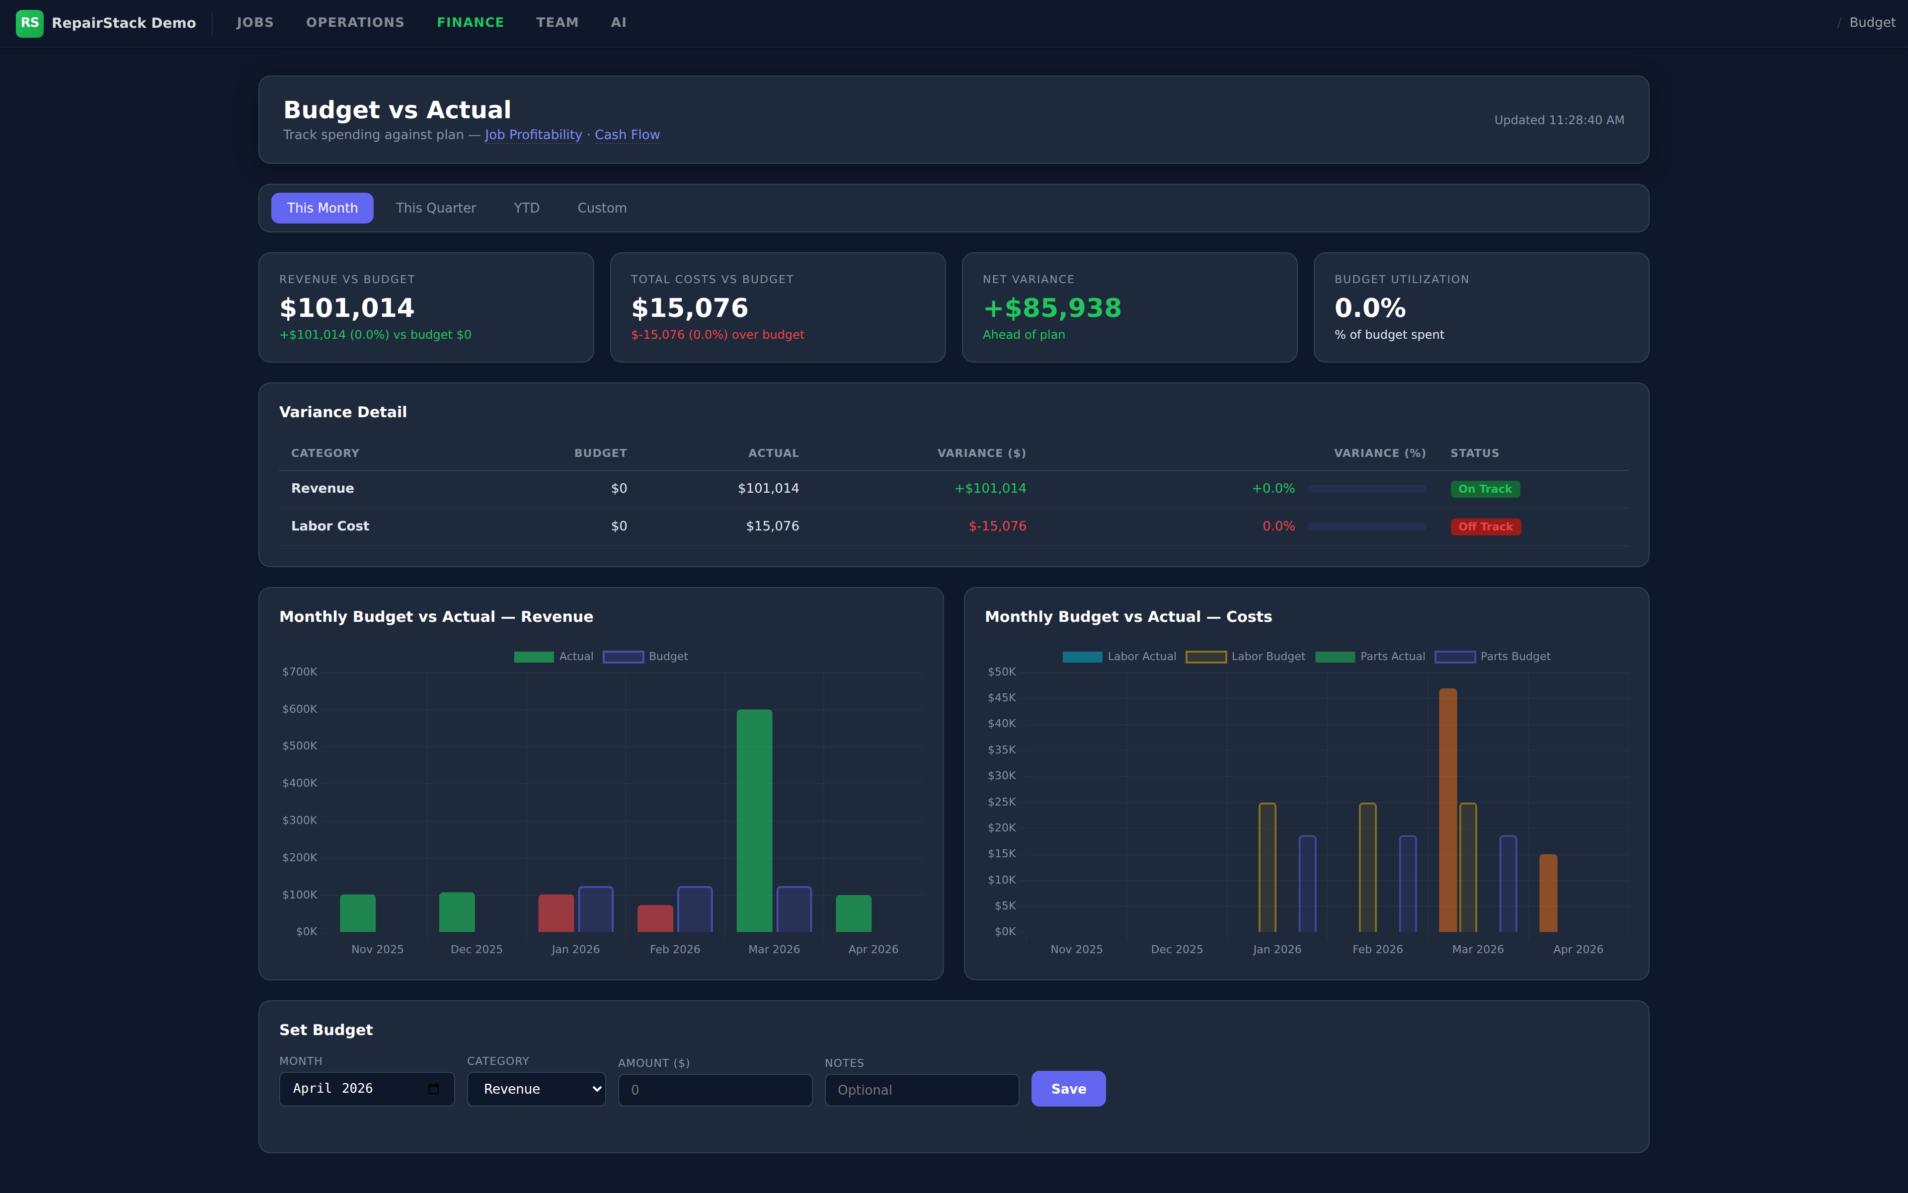
Task: Open the Operations navigation menu
Action: pyautogui.click(x=354, y=23)
